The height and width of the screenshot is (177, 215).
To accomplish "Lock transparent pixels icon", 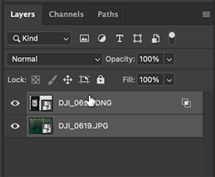I will (36, 80).
